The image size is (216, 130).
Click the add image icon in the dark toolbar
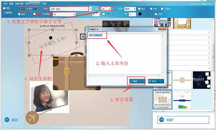(x=126, y=24)
